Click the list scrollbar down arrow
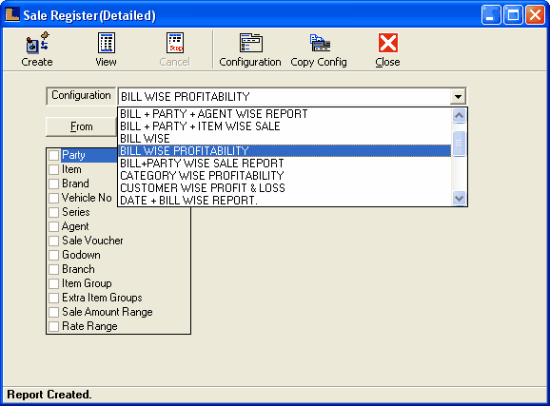The height and width of the screenshot is (406, 550). [459, 198]
